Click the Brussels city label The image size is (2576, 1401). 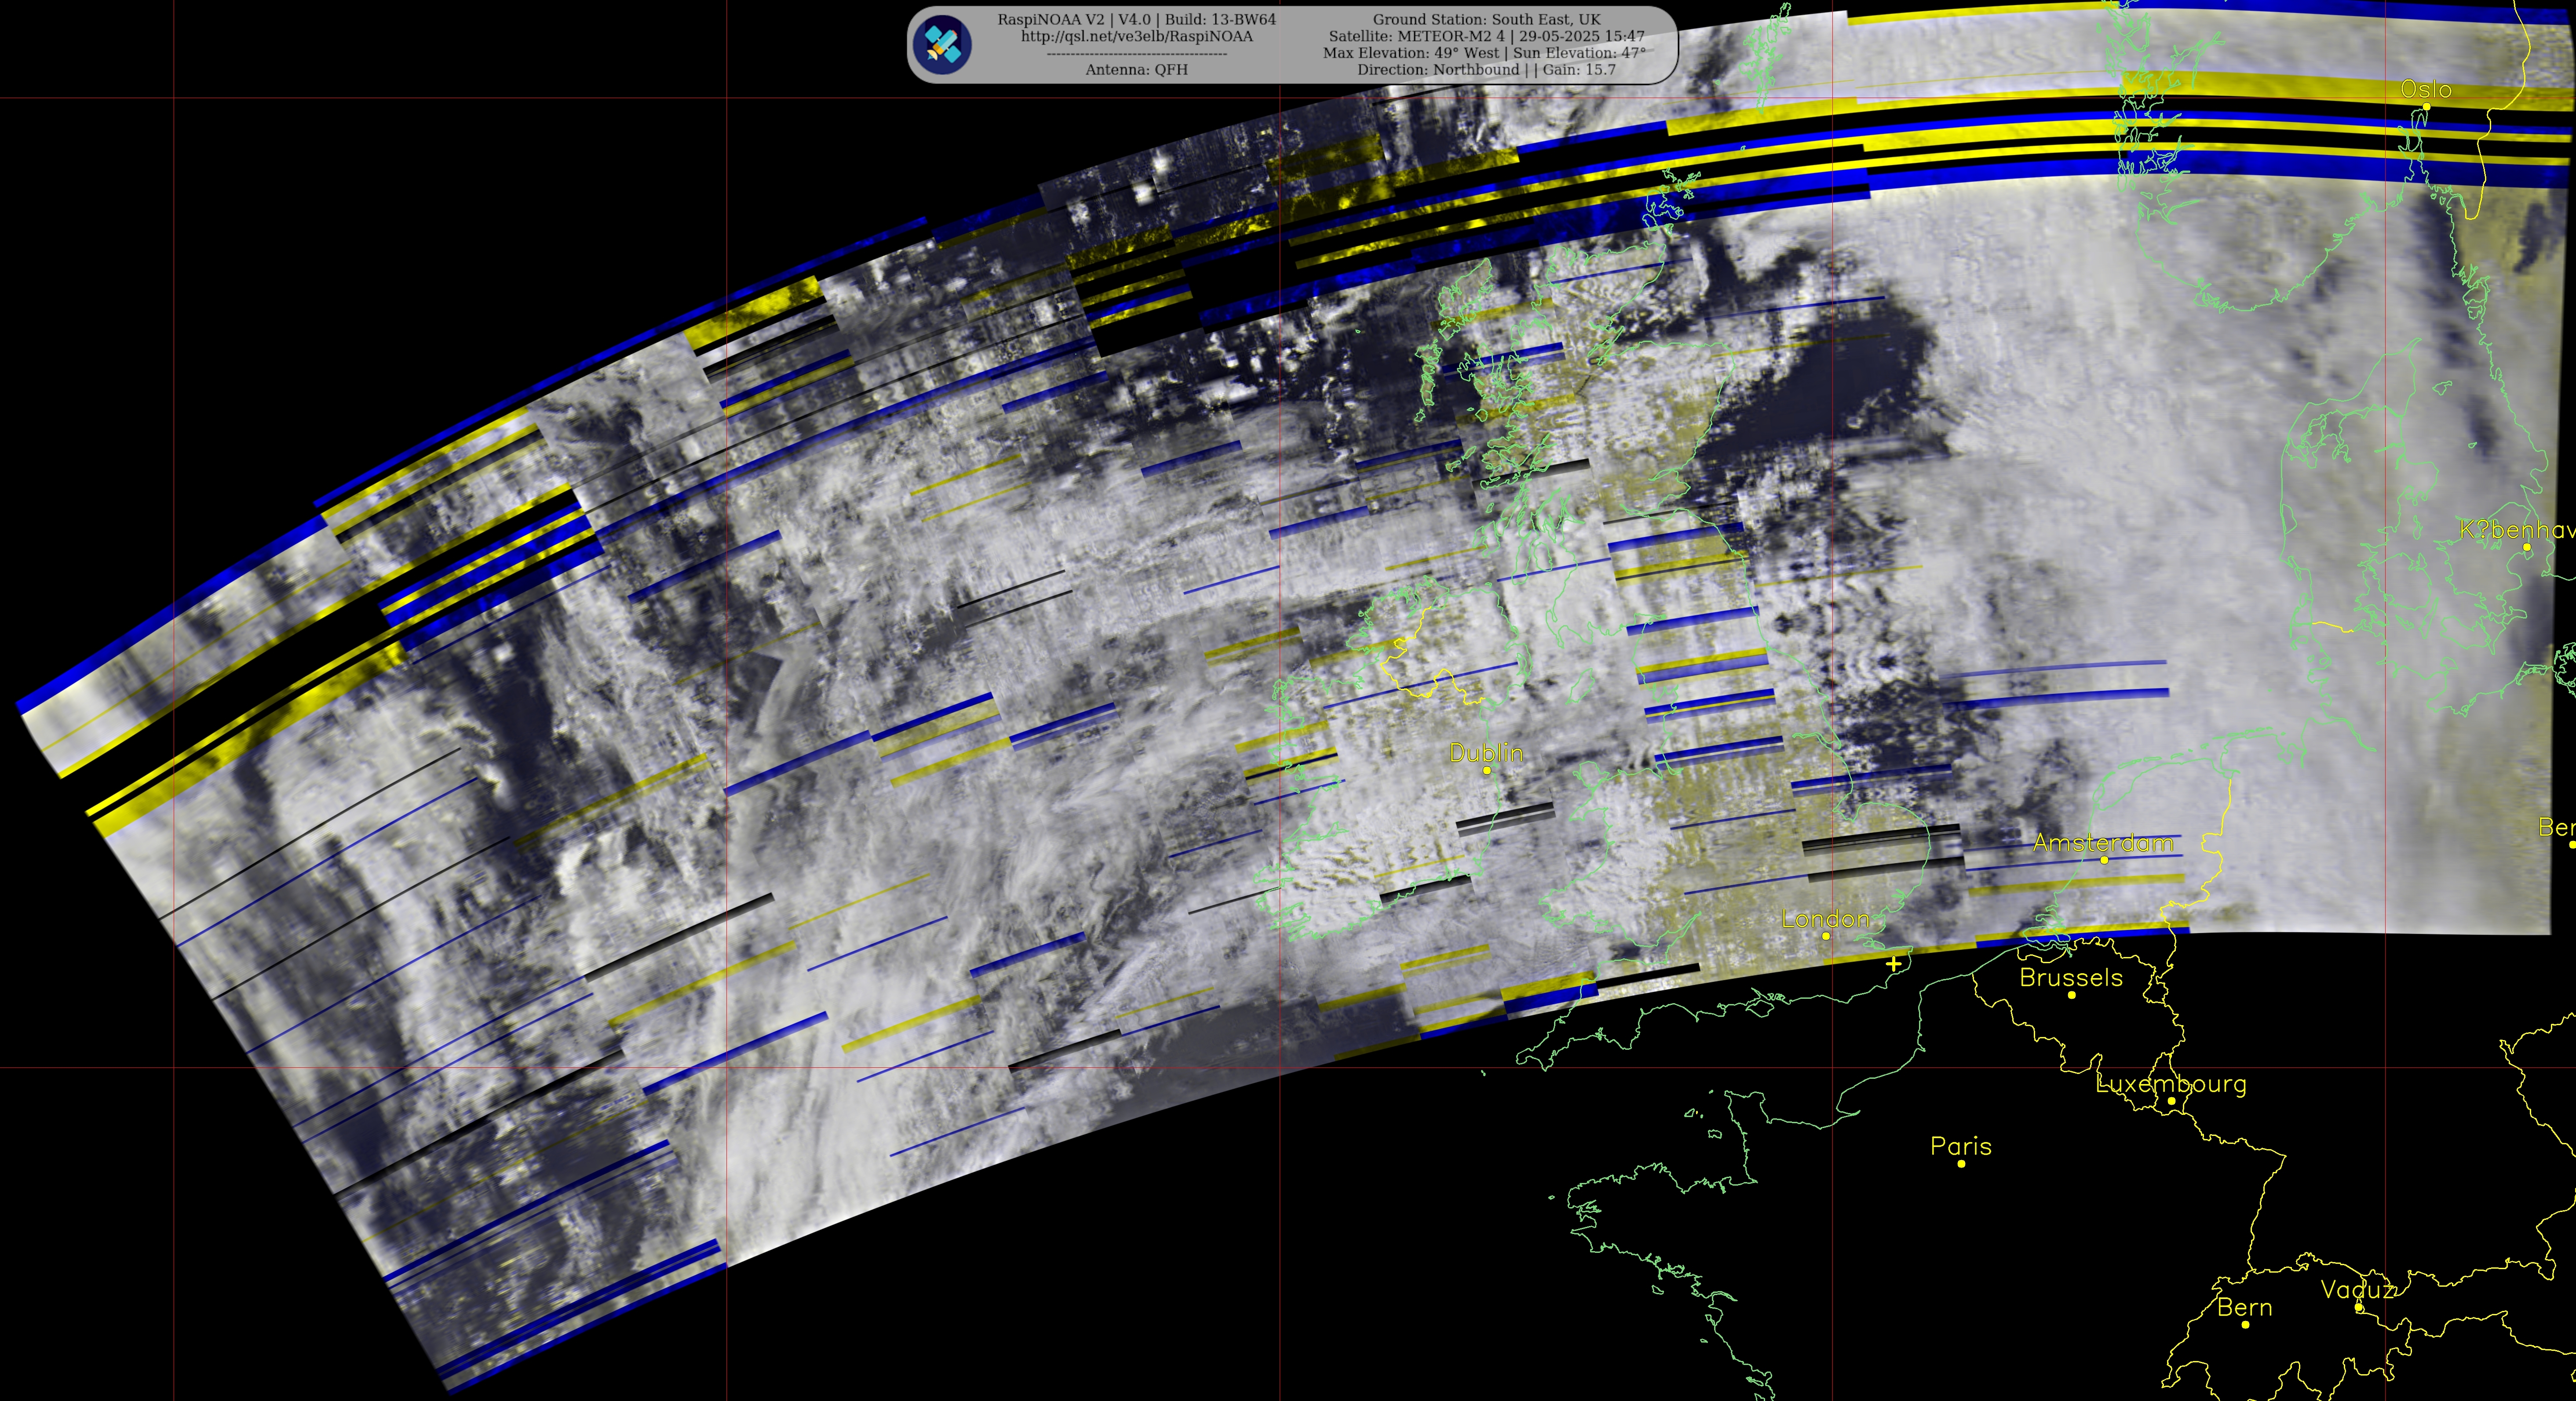pyautogui.click(x=2071, y=978)
